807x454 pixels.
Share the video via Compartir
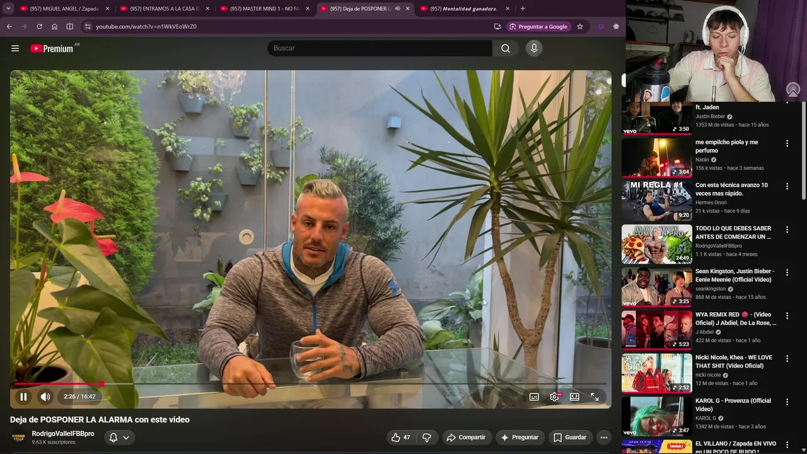(x=466, y=437)
